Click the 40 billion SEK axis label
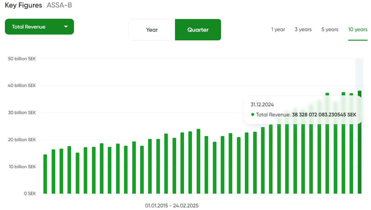 (22, 86)
